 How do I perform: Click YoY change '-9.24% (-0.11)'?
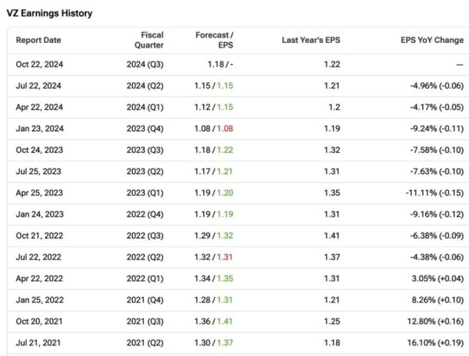coord(437,128)
